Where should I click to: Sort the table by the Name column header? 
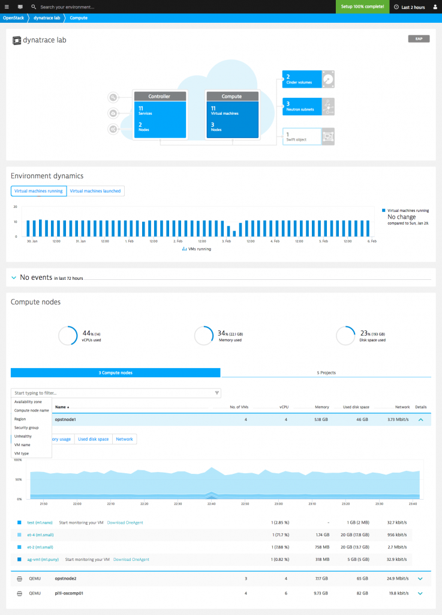click(62, 407)
